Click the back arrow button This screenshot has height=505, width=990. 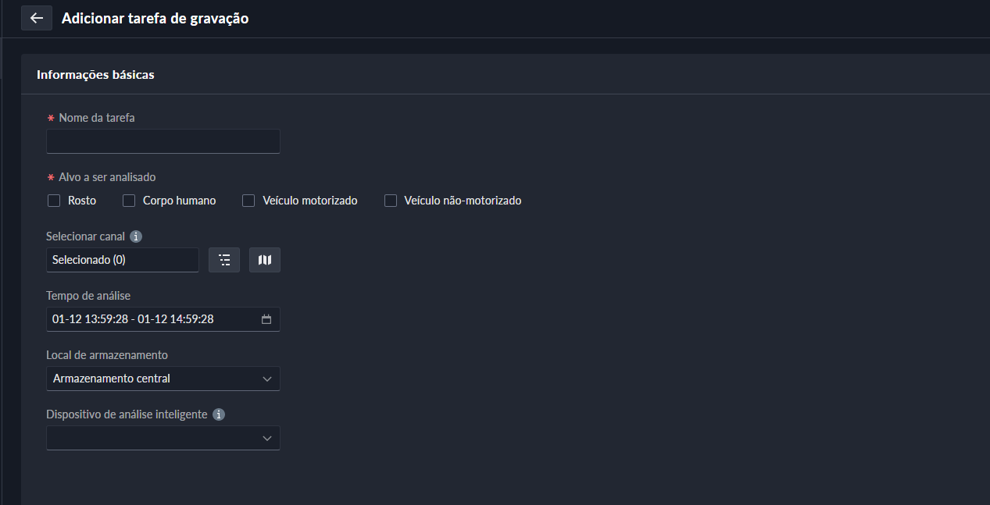pyautogui.click(x=37, y=18)
